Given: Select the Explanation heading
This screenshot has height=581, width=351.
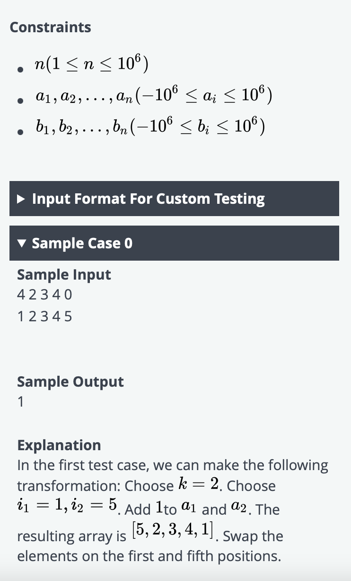Looking at the screenshot, I should [x=59, y=445].
